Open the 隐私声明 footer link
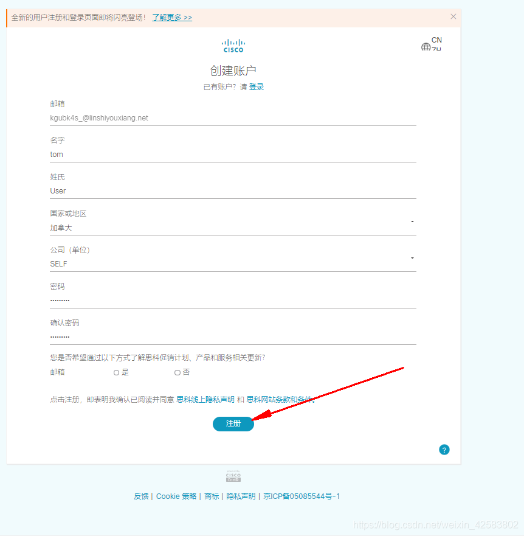 click(x=241, y=496)
